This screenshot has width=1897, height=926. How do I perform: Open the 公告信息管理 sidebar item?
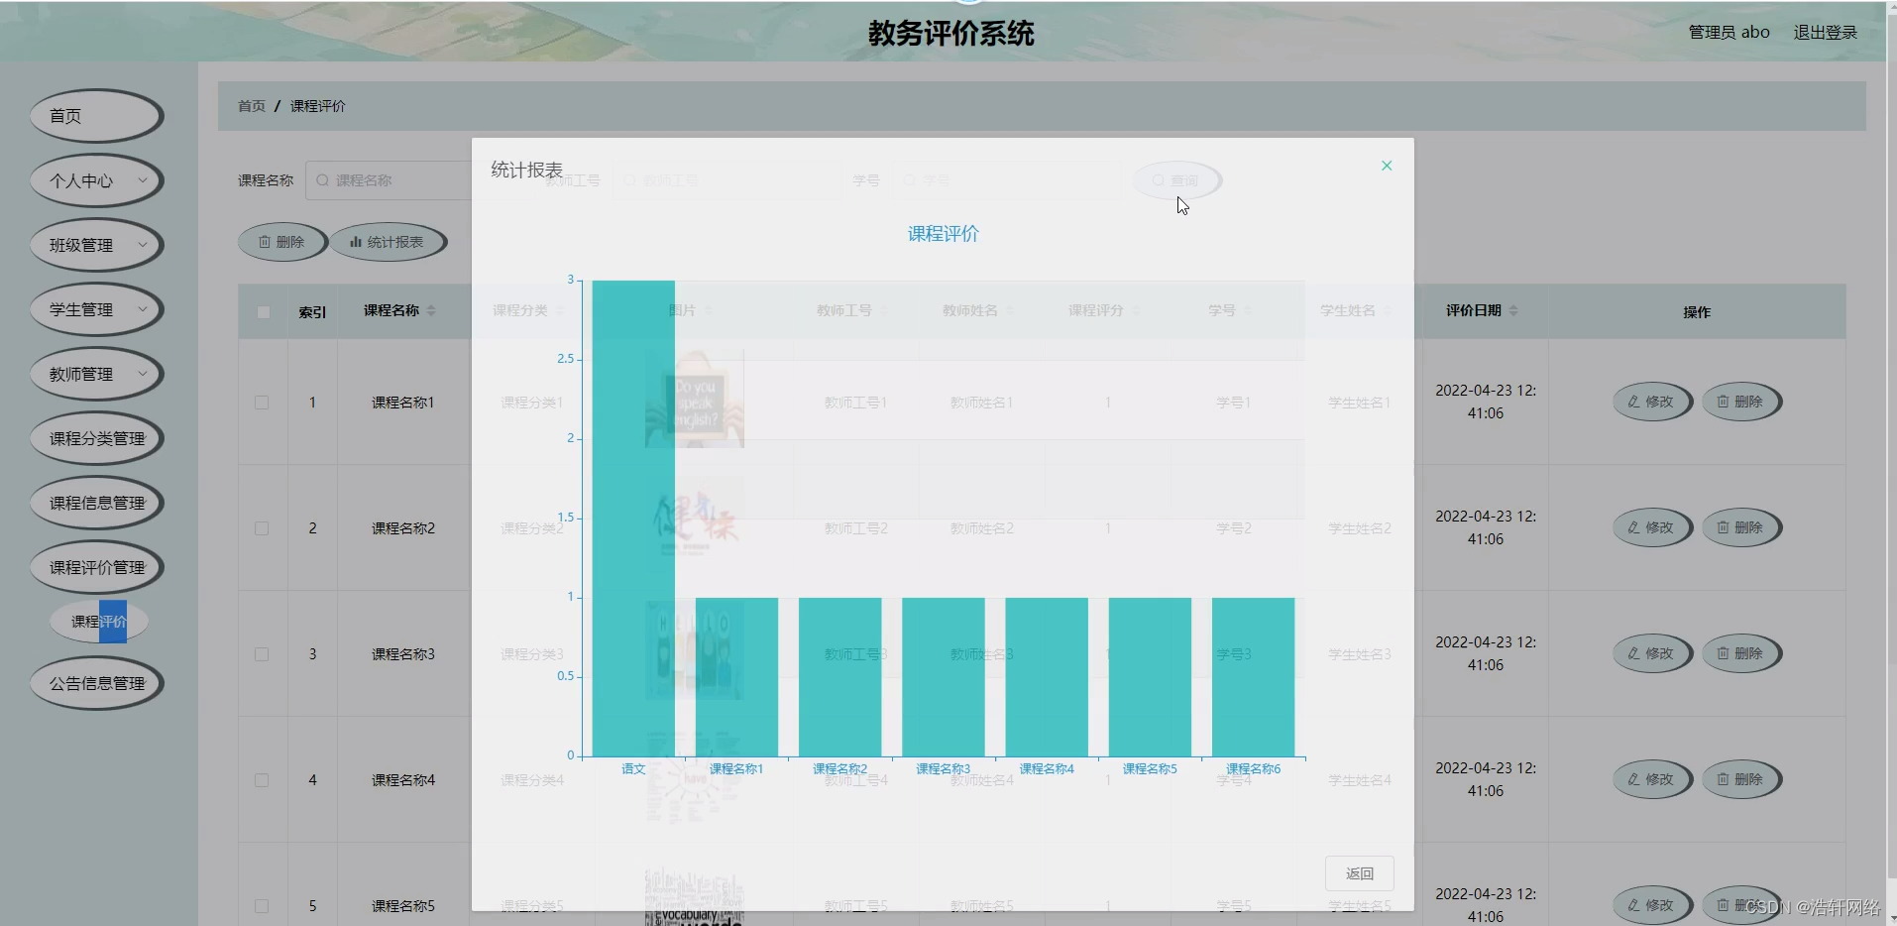(x=95, y=683)
